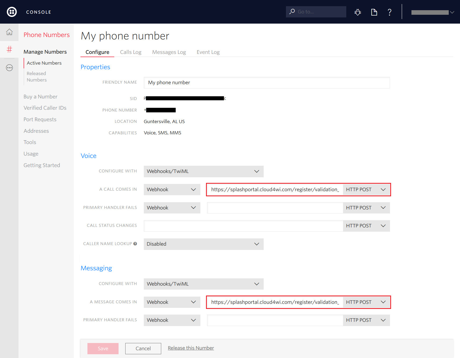Click the Phone Numbers sidebar heading
460x358 pixels.
pyautogui.click(x=47, y=35)
